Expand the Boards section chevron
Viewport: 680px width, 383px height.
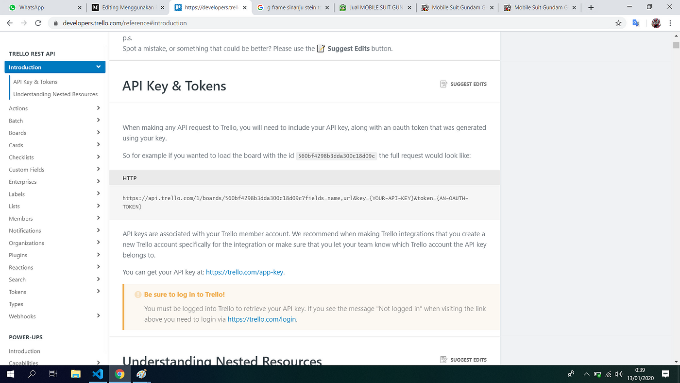point(99,132)
